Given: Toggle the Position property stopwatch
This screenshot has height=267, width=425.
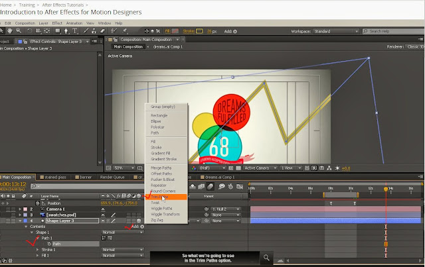Looking at the screenshot, I should coord(37,203).
